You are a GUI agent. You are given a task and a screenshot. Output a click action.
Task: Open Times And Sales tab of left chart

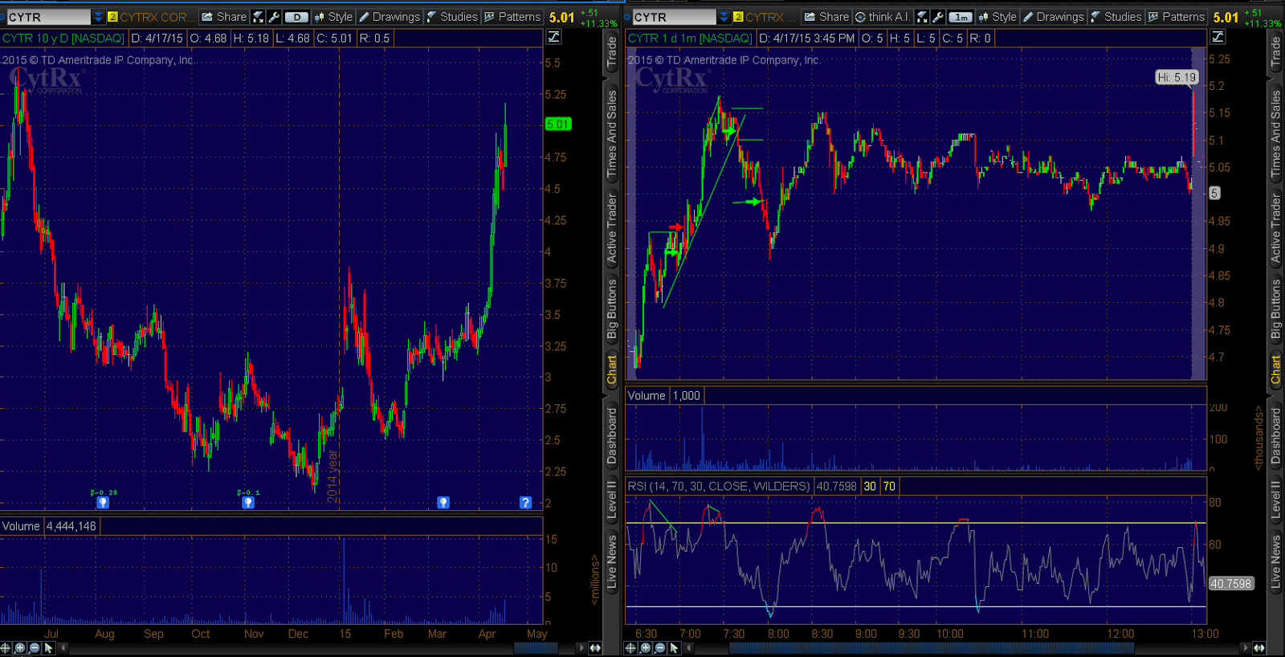click(x=612, y=133)
